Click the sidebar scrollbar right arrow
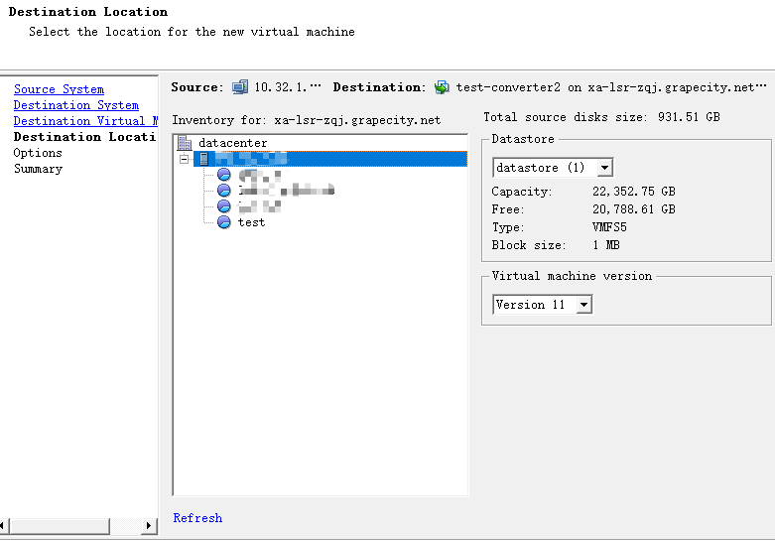The height and width of the screenshot is (541, 775). click(150, 525)
